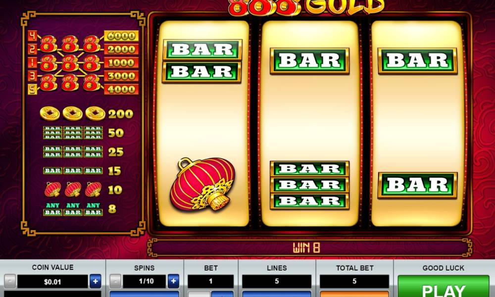
Task: Select payline 4 marker in paytable
Action: coord(32,36)
